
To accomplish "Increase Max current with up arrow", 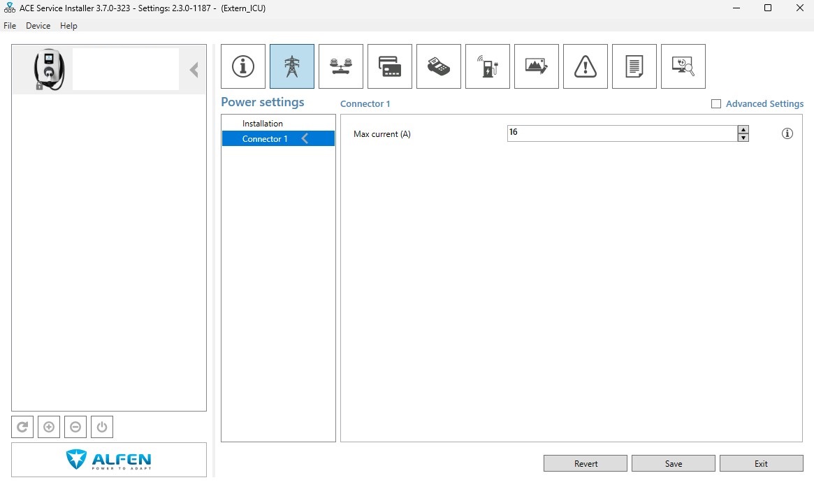I will 743,129.
